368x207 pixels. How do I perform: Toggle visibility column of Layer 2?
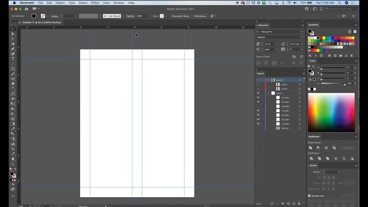click(x=258, y=80)
